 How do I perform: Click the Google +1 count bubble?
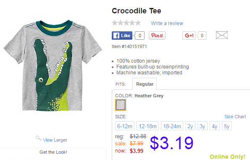point(202,36)
